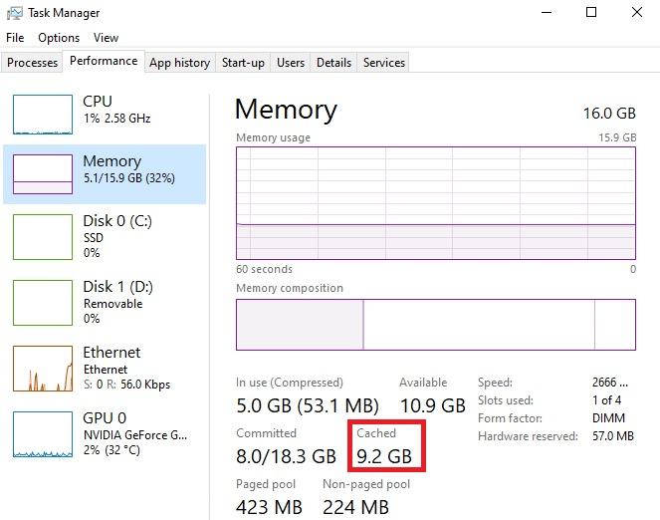Click the Task Manager title bar icon
660x520 pixels.
coord(14,13)
